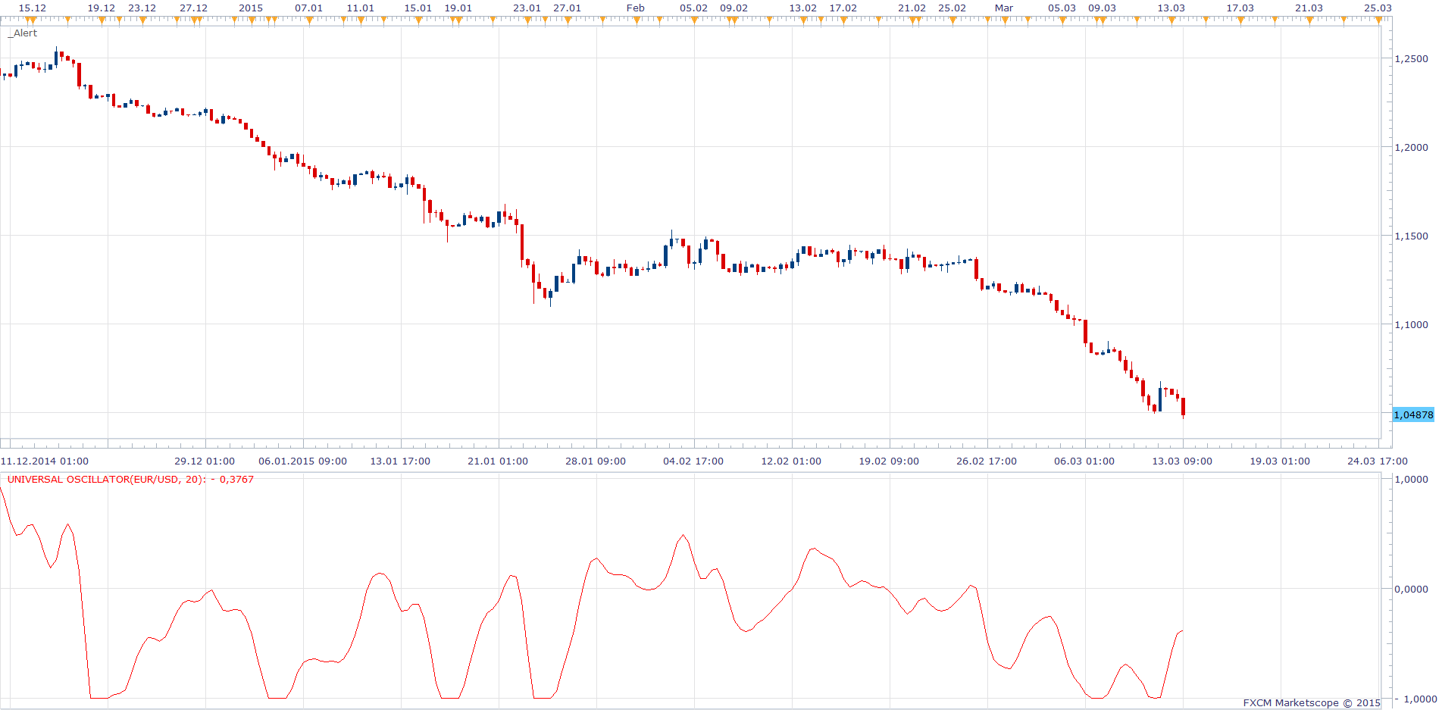Open the orange marker under 25.02
The image size is (1442, 710).
click(952, 20)
